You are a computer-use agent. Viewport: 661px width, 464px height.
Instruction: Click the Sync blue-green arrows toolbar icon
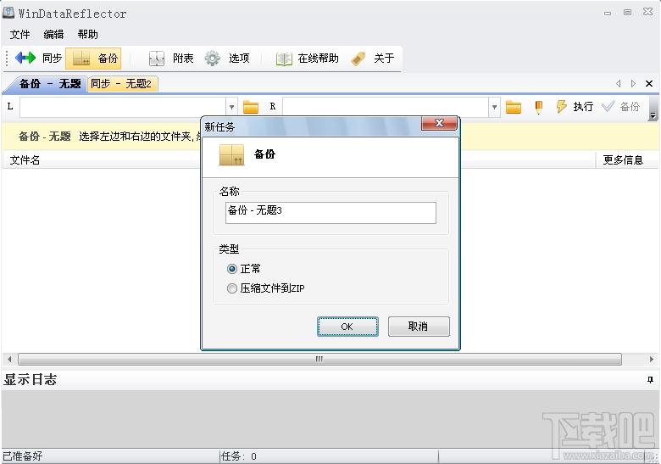(25, 58)
